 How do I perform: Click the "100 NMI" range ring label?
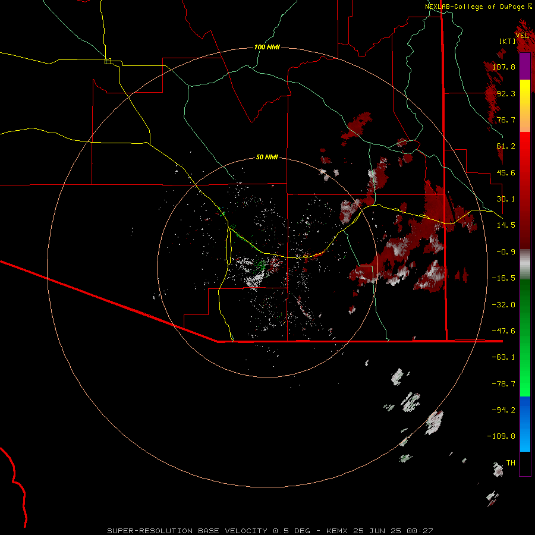(x=267, y=47)
